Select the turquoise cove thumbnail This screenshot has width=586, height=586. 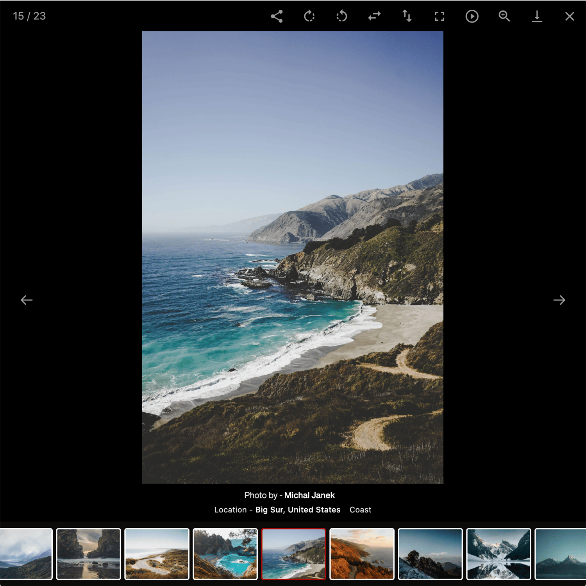(225, 554)
